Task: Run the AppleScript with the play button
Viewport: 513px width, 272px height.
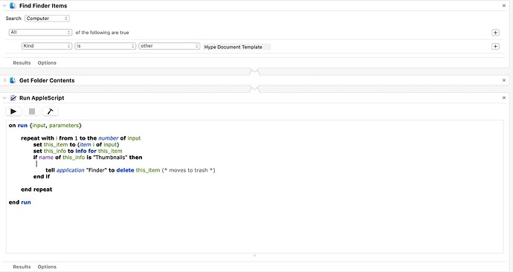Action: [13, 111]
